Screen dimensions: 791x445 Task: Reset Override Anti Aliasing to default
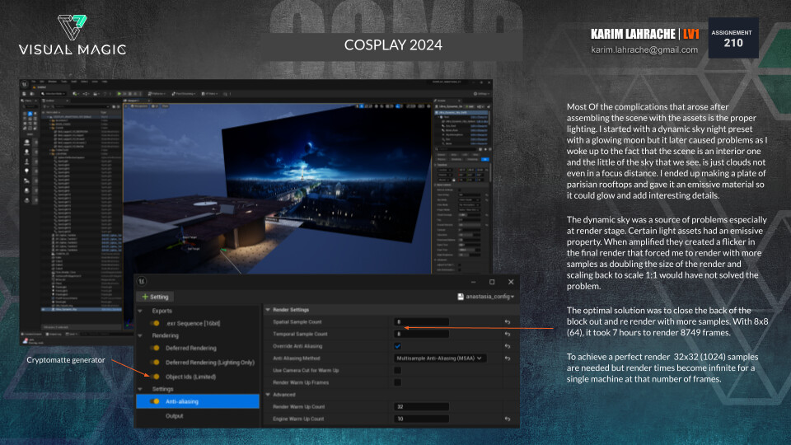[x=508, y=346]
